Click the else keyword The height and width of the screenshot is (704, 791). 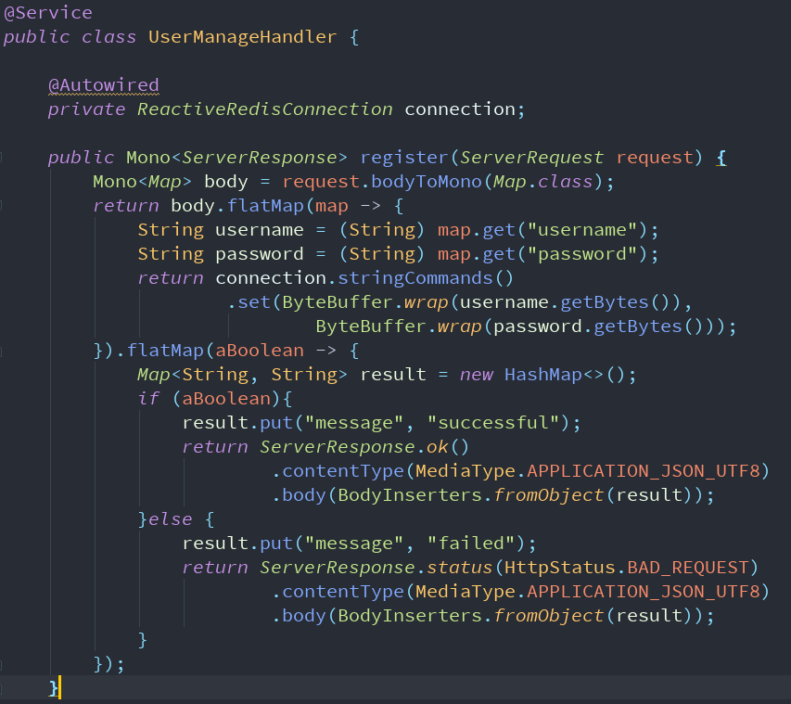coord(171,519)
